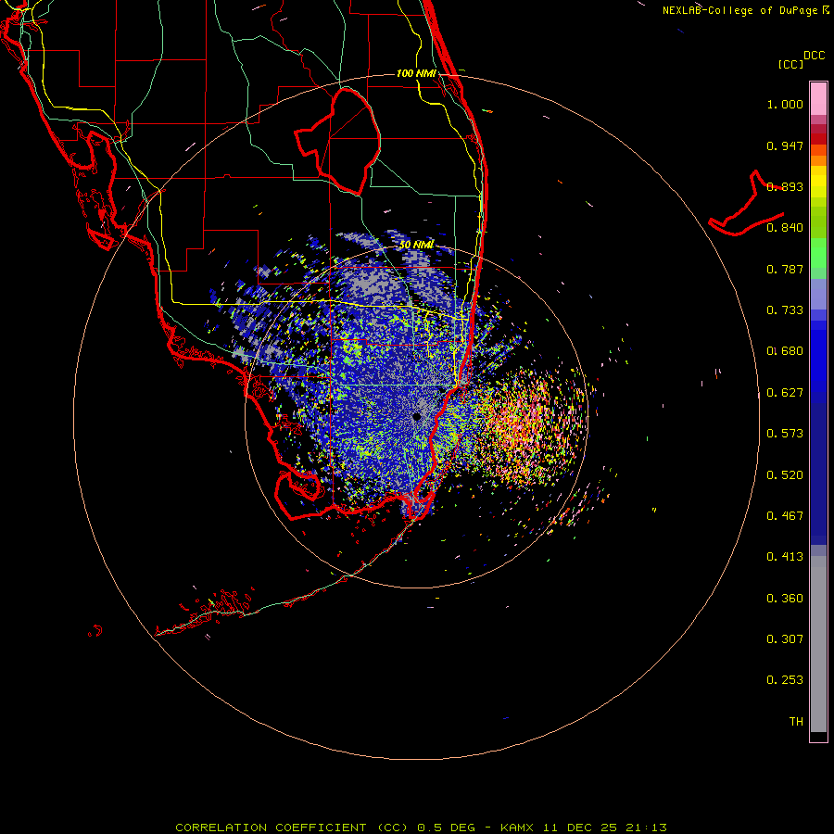Select the 1.000 value on the color scale

tap(785, 104)
